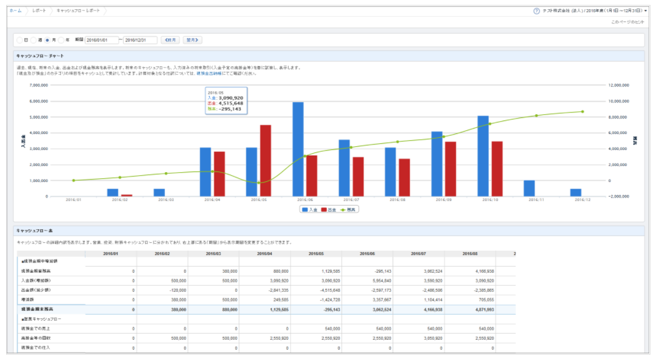Open the 現預金出納帳 link in description
Viewport: 656px width, 362px height.
pos(210,73)
